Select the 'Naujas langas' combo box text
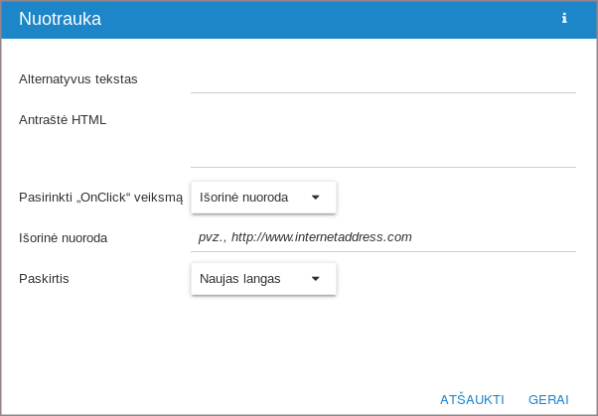 (240, 279)
